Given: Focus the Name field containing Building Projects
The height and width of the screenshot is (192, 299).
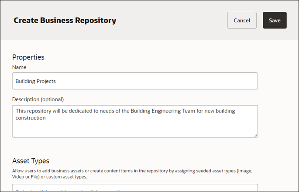Looking at the screenshot, I should tap(135, 81).
